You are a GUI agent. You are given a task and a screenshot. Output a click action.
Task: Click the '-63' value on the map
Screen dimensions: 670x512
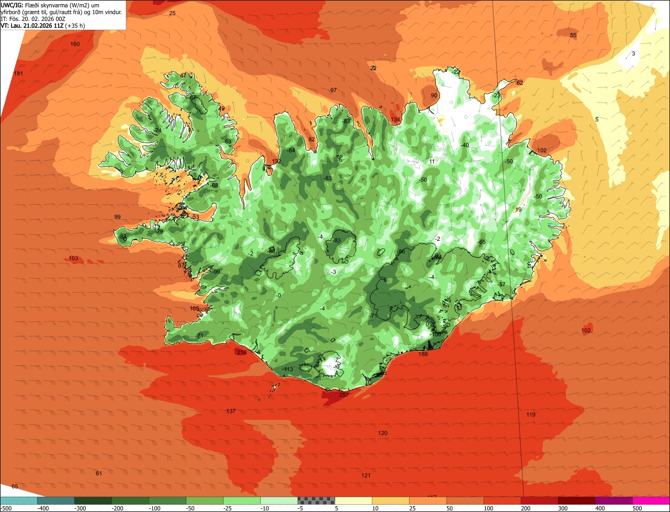(227, 141)
